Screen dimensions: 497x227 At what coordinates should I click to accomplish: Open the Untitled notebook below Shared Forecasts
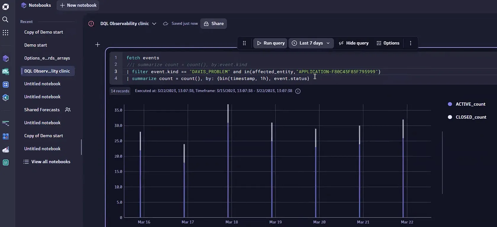[x=42, y=123]
